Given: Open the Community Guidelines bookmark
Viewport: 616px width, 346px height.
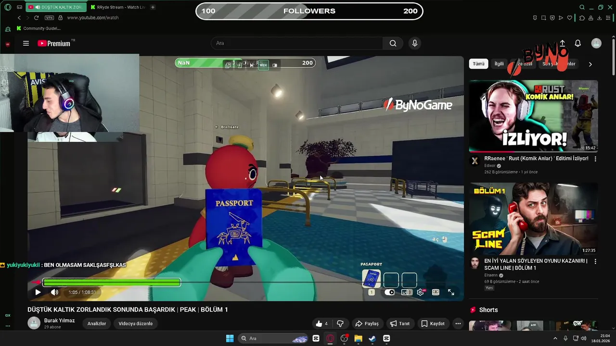Looking at the screenshot, I should tap(38, 28).
